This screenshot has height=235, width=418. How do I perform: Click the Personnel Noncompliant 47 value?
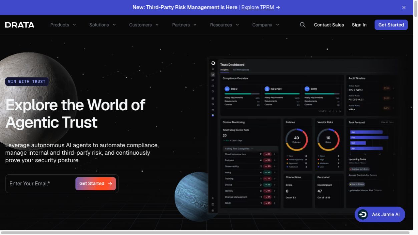320,191
